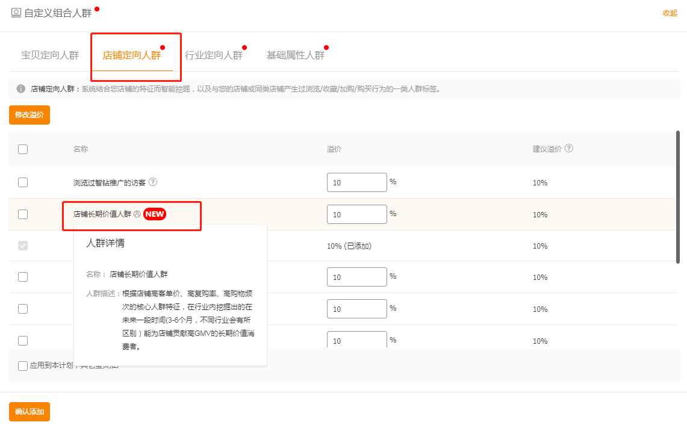Click the help icon beside 建议溢价
This screenshot has height=428, width=687.
tap(568, 148)
